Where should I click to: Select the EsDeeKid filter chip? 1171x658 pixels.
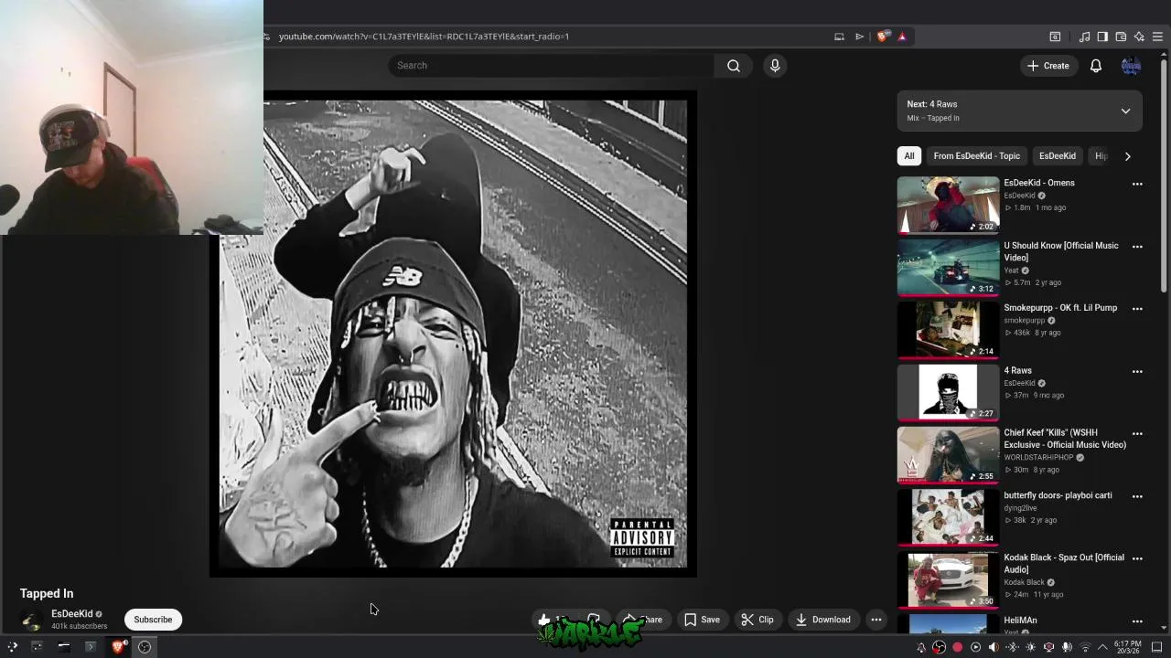pos(1057,156)
